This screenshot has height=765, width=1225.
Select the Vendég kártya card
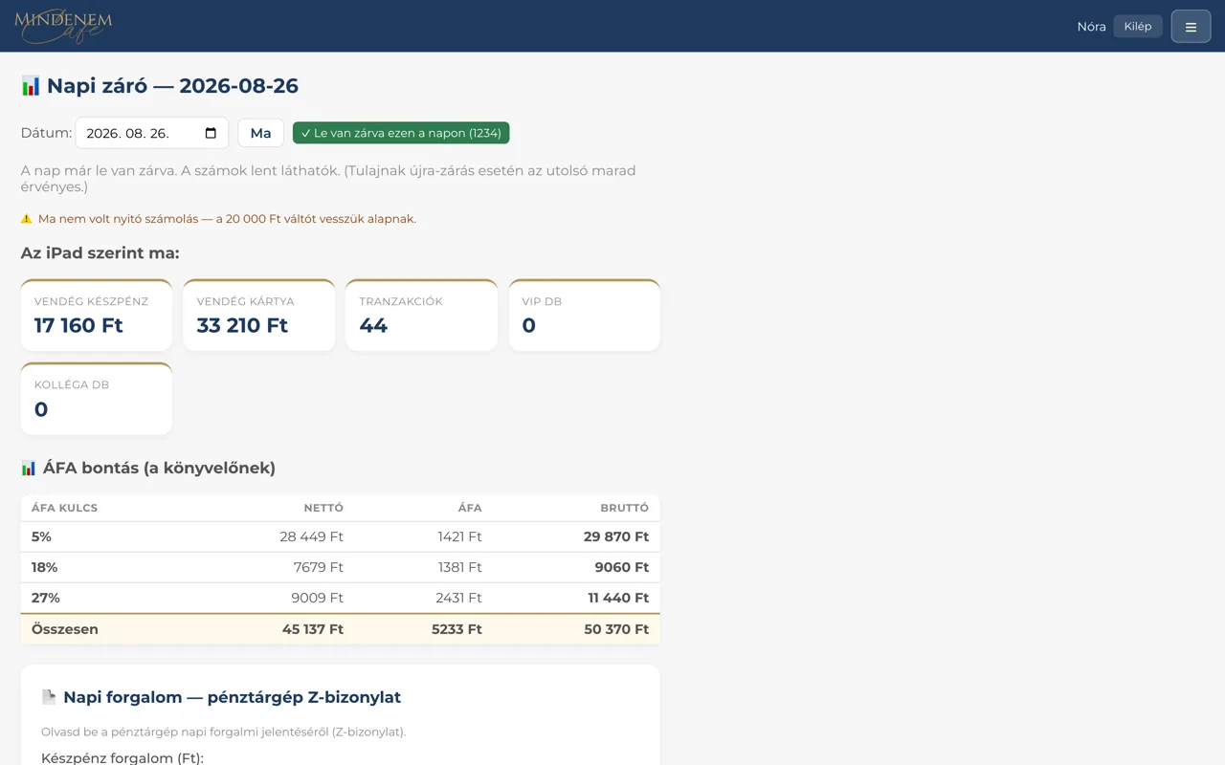[x=259, y=315]
